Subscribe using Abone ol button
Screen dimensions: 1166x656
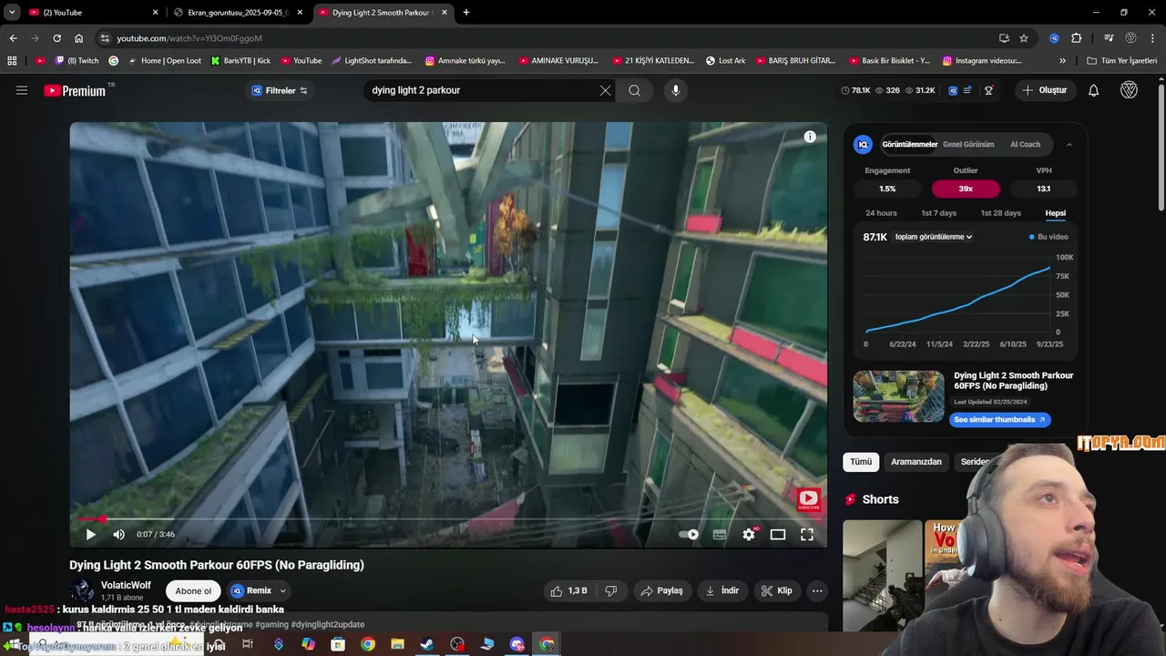[193, 590]
